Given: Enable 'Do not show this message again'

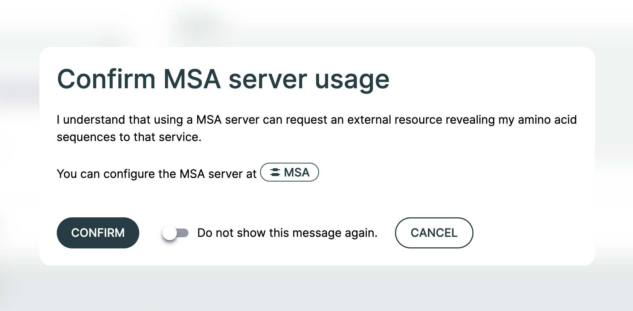Looking at the screenshot, I should click(176, 233).
